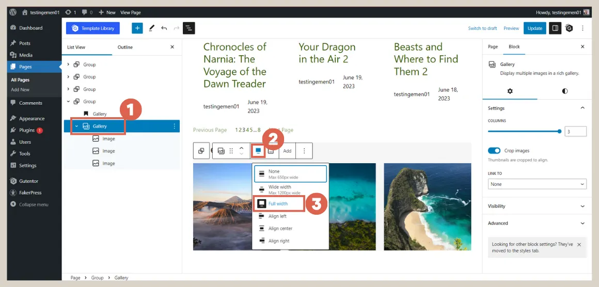Toggle the document overview list view button

coord(188,28)
